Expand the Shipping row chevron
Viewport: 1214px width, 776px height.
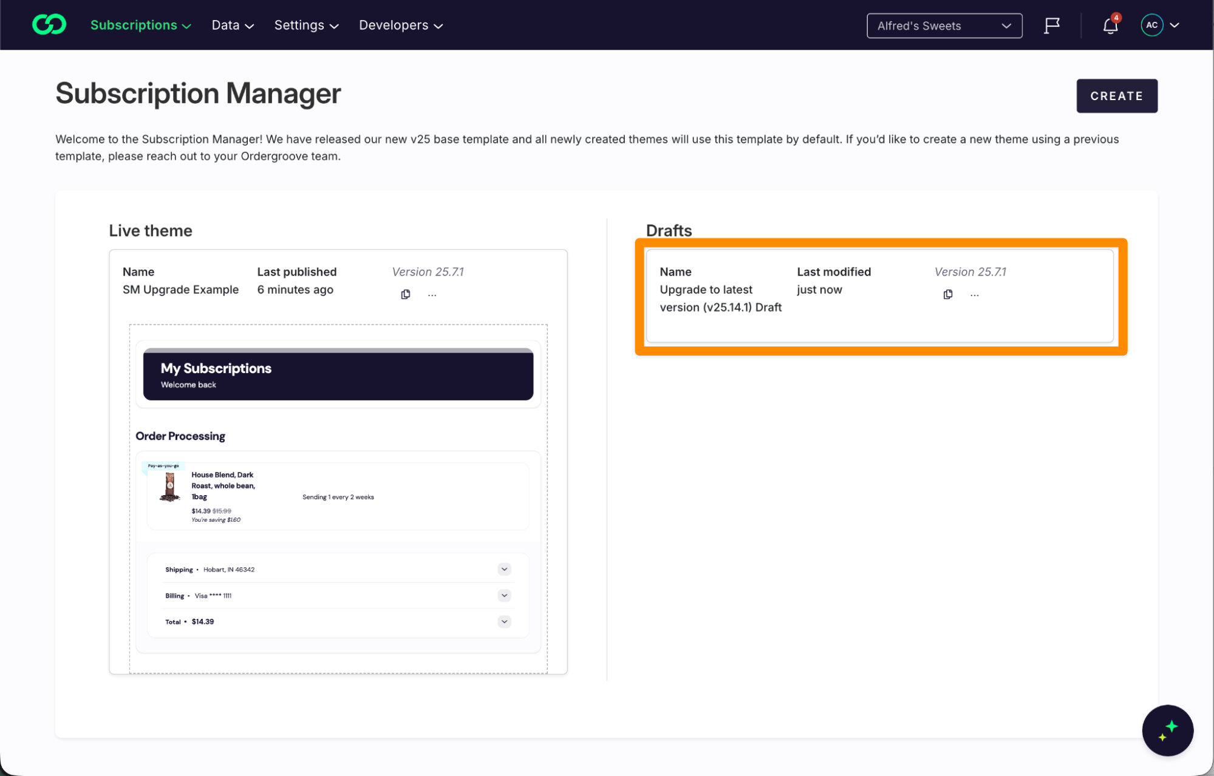click(x=504, y=569)
